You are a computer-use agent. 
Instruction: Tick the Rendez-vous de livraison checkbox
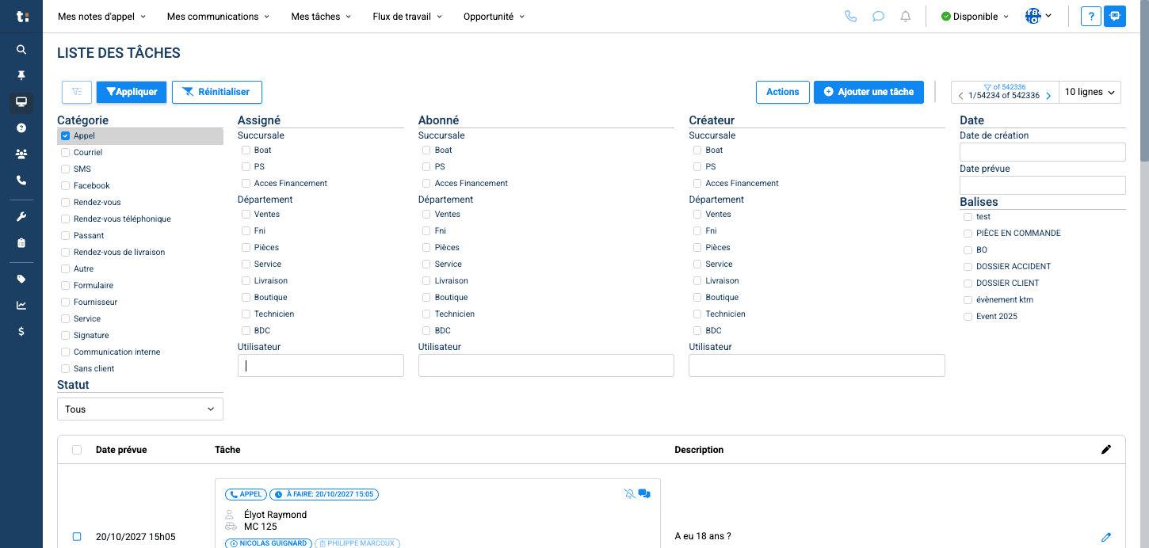tap(66, 253)
